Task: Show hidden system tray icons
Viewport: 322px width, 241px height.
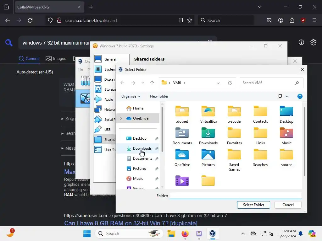Action: coord(243,233)
